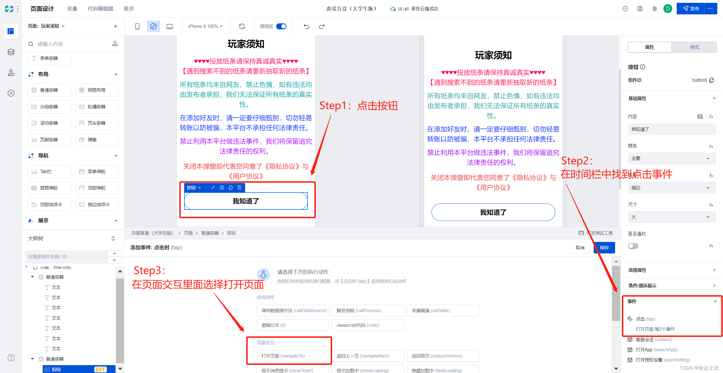Click the delete trash icon on button toolbar
Viewport: 723px width, 373px height.
239,187
